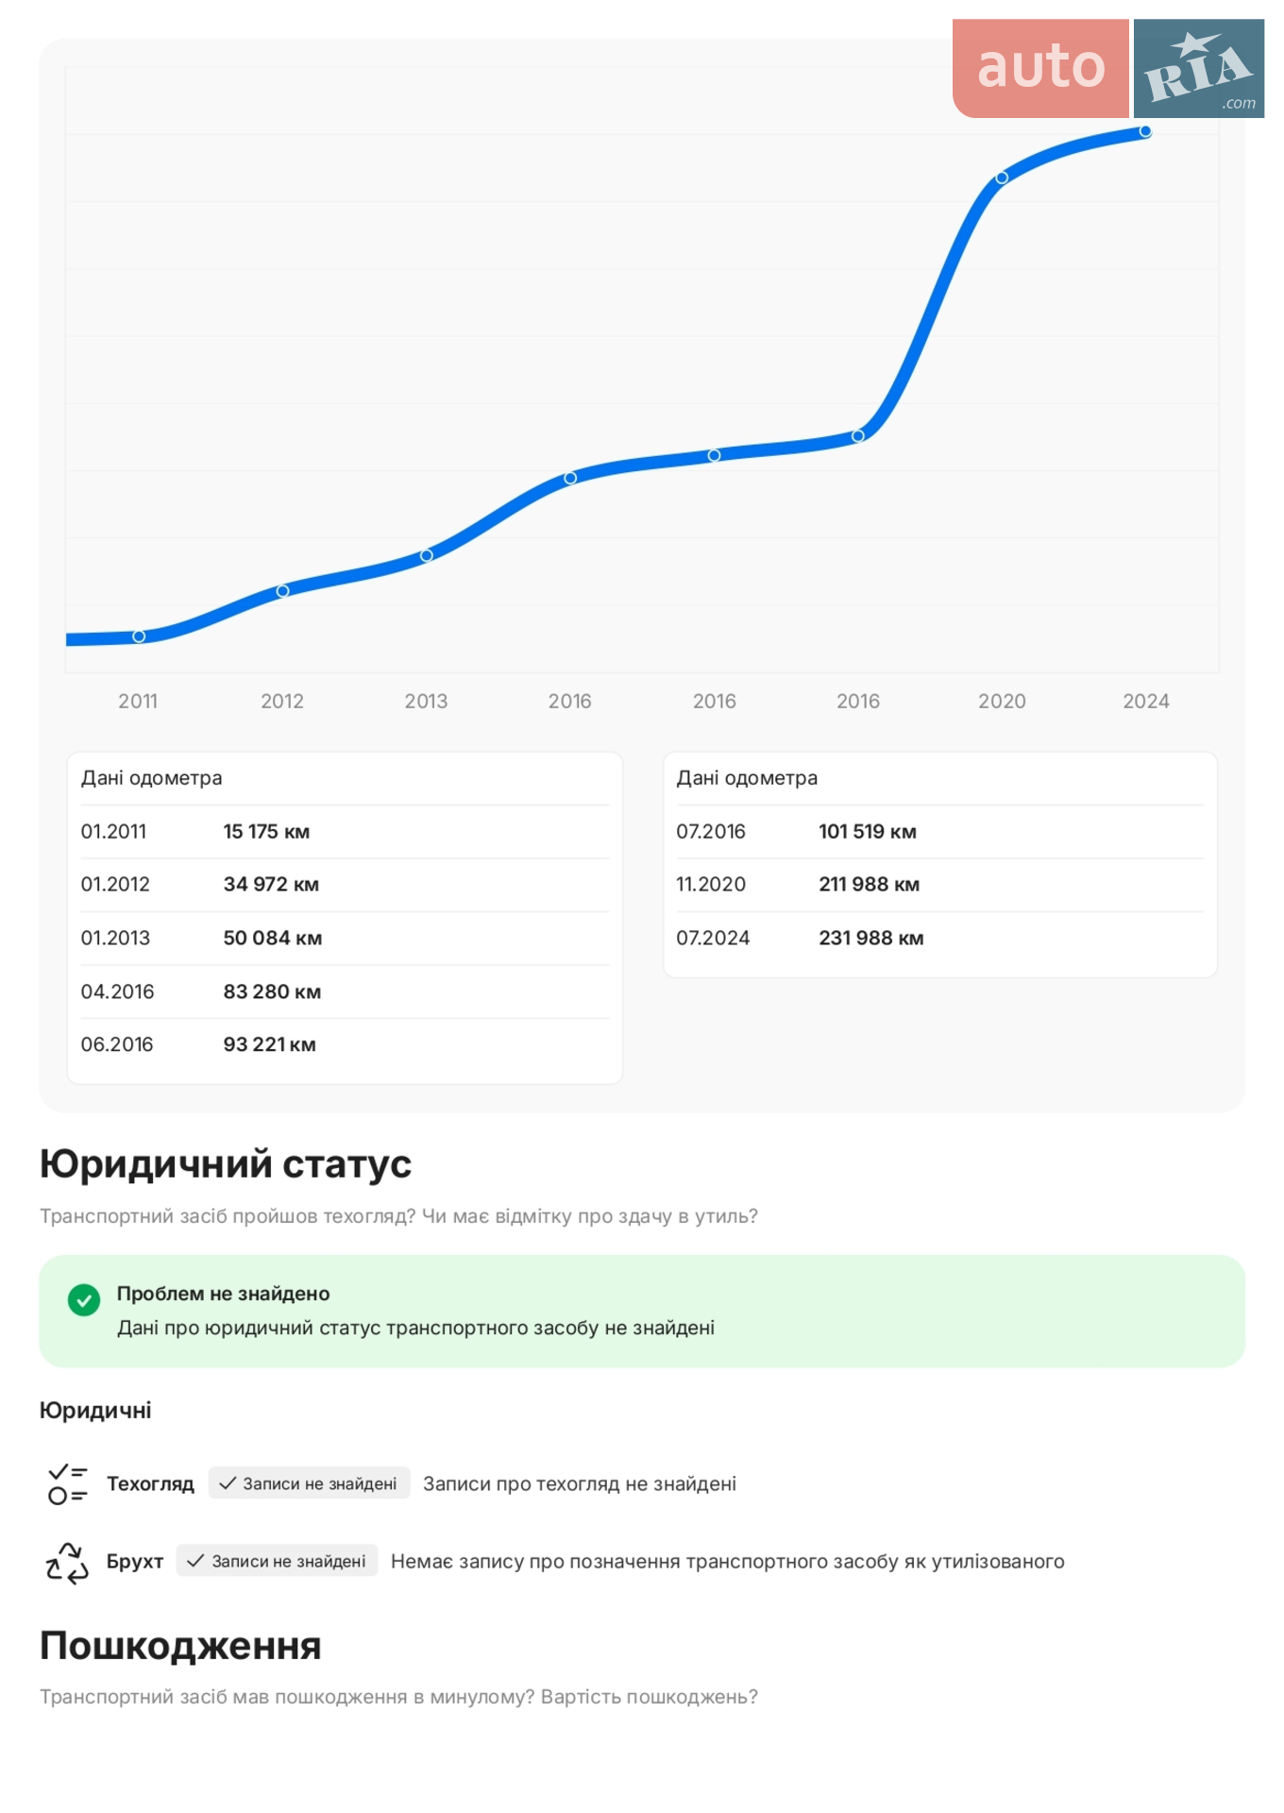This screenshot has width=1284, height=1813.
Task: Select the 2011 odometer data point
Action: (139, 636)
